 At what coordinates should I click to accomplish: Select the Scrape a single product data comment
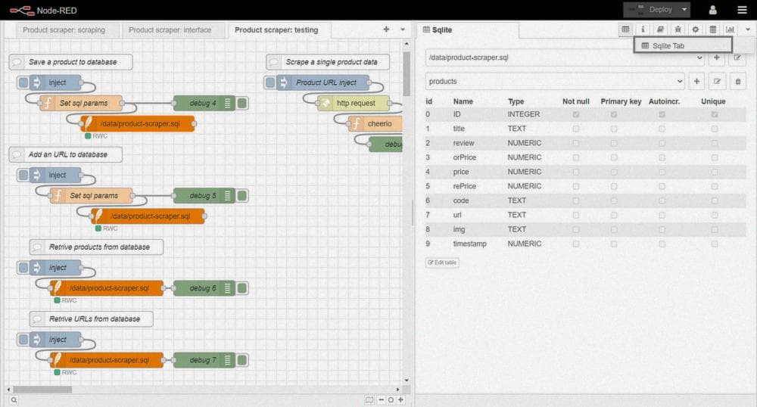click(x=328, y=62)
